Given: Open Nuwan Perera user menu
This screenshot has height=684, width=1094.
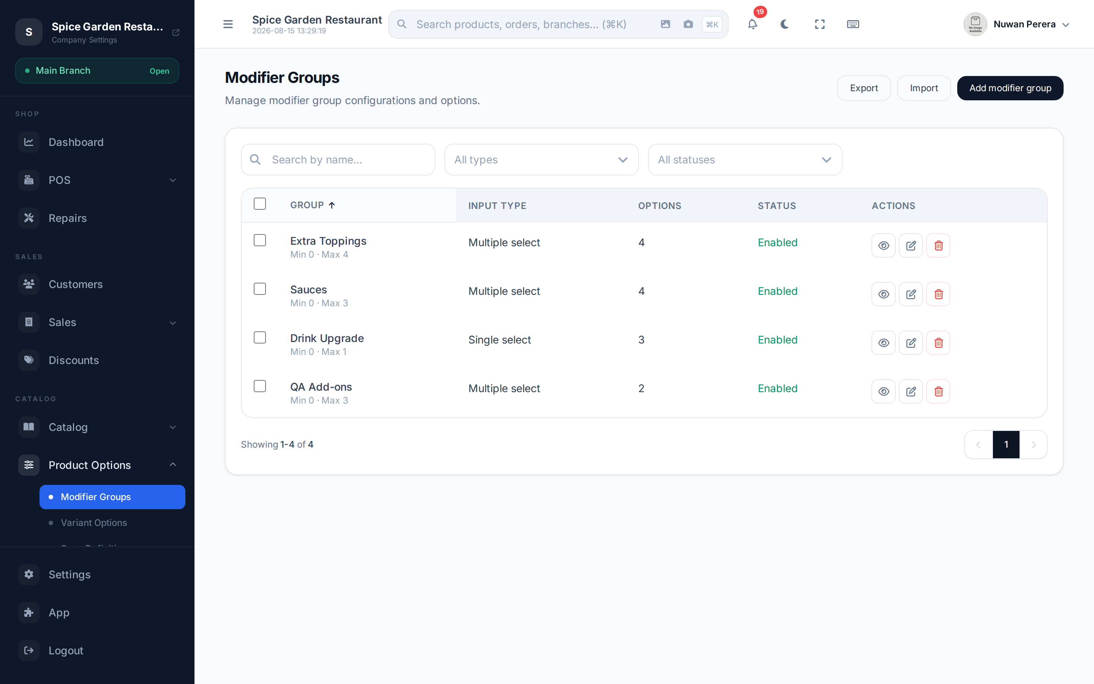Looking at the screenshot, I should [1017, 24].
